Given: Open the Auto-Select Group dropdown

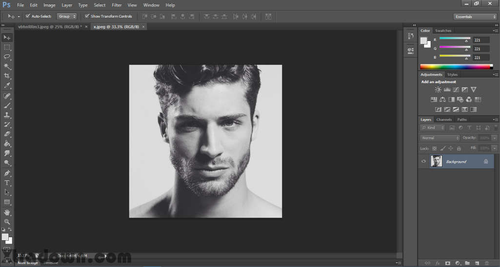Looking at the screenshot, I should (67, 16).
